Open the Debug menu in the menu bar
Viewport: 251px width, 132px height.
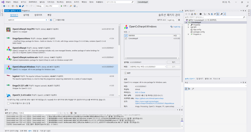tap(51, 2)
